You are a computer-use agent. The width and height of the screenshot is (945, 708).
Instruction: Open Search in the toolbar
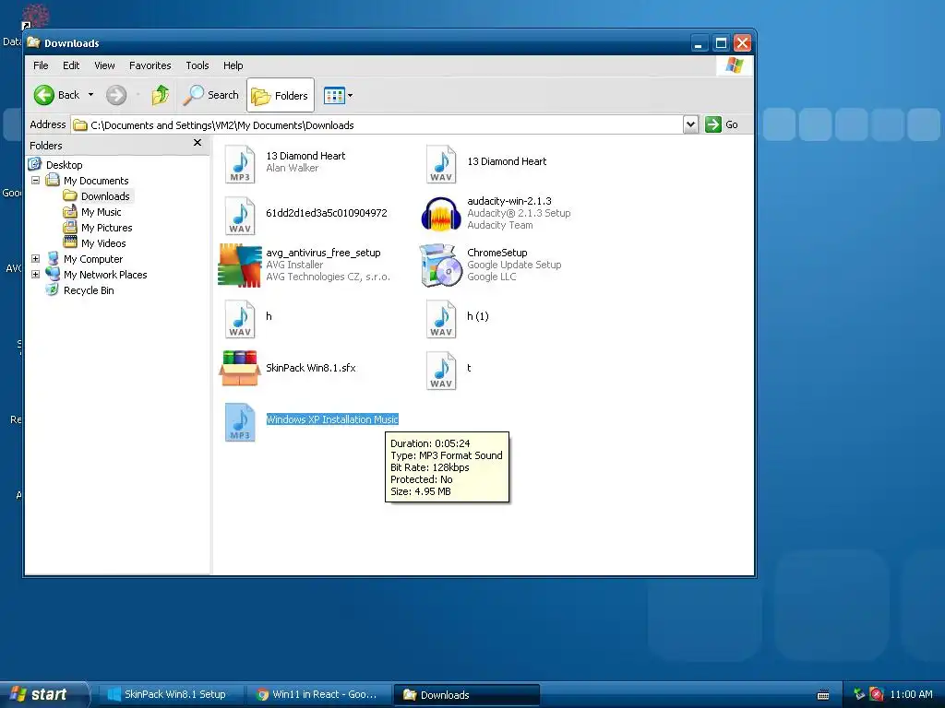point(211,95)
